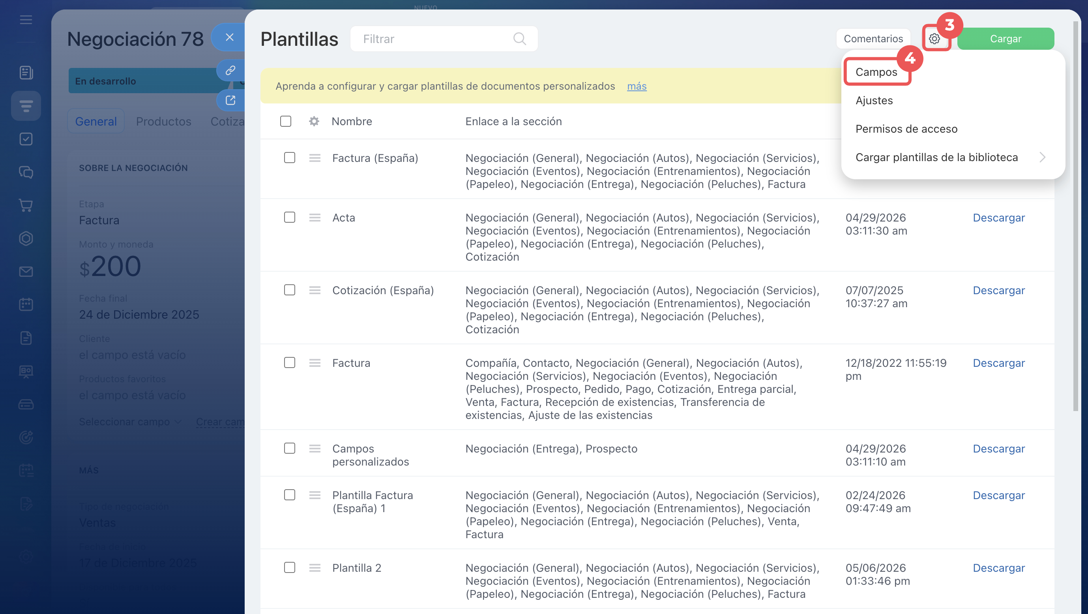The width and height of the screenshot is (1088, 614).
Task: Download the Plantilla 2 template
Action: (x=998, y=567)
